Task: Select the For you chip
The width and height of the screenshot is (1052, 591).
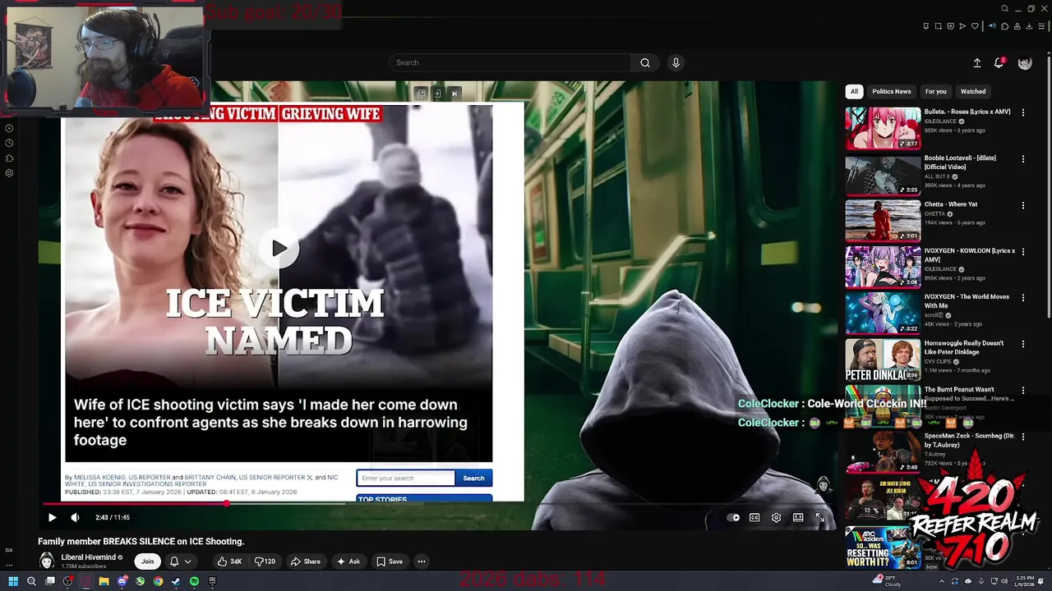Action: tap(935, 91)
